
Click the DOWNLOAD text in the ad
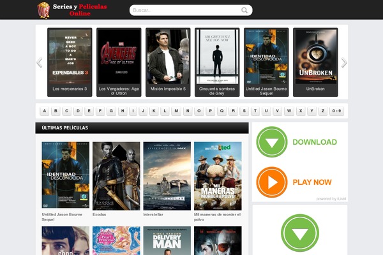click(315, 142)
